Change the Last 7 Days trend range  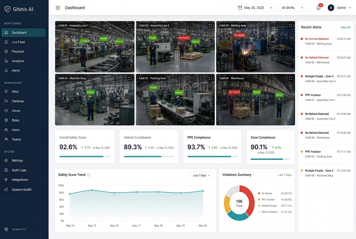pyautogui.click(x=201, y=175)
